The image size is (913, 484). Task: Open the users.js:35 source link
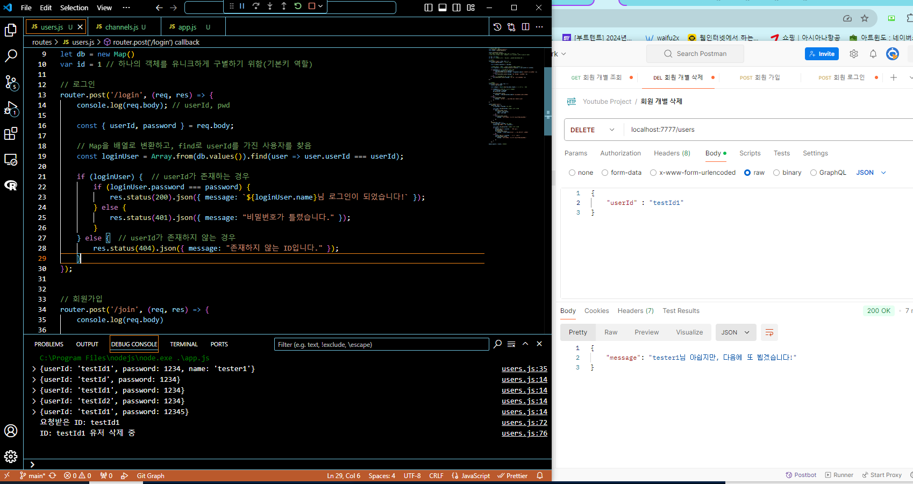(x=524, y=369)
